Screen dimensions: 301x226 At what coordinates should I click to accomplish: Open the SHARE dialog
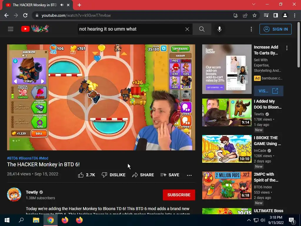pyautogui.click(x=143, y=175)
